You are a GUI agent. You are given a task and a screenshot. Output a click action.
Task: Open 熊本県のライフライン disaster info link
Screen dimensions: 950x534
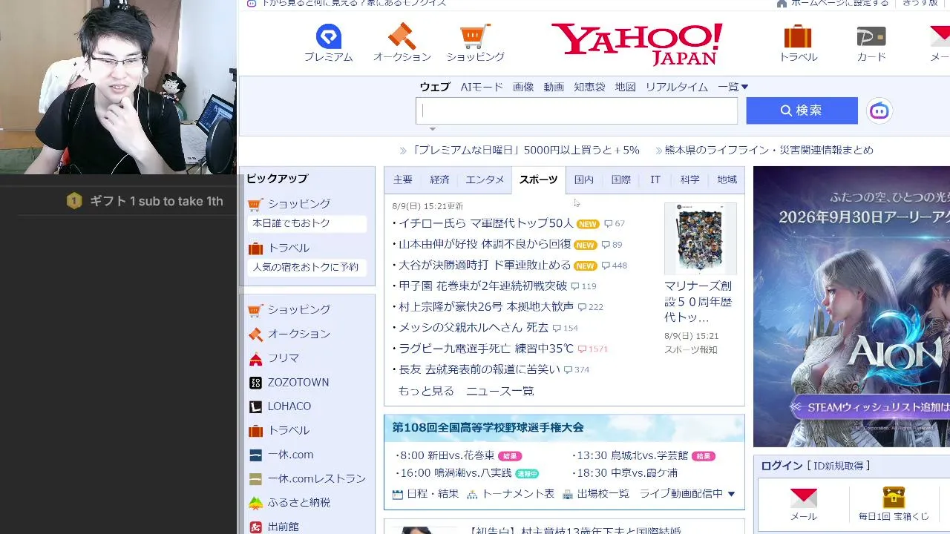(x=769, y=150)
